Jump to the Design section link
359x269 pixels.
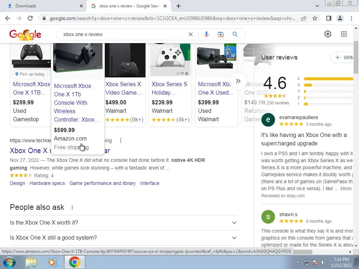tap(18, 183)
